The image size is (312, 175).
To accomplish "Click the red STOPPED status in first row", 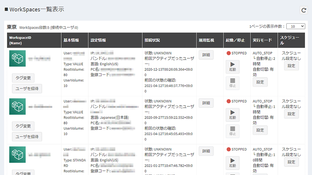I will [x=237, y=53].
